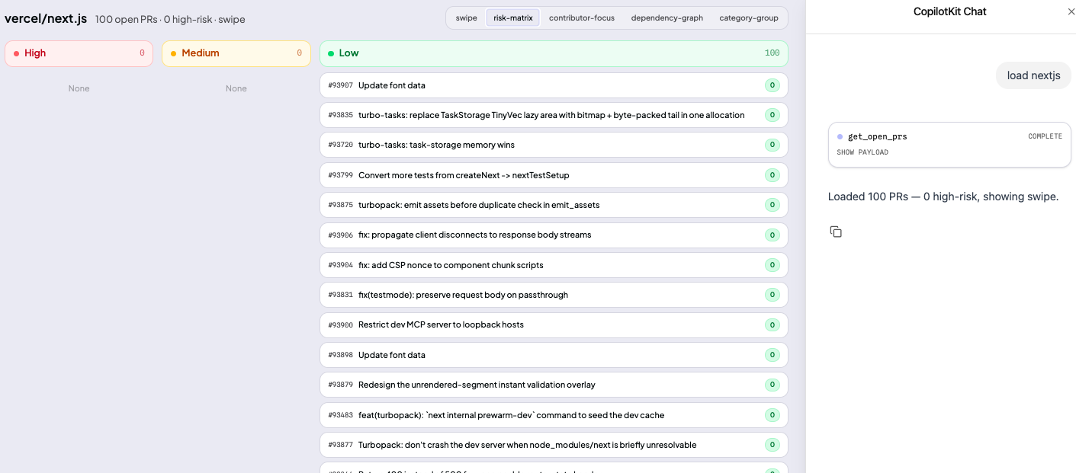This screenshot has width=1076, height=473.
Task: Click the High column count of 0
Action: click(142, 53)
